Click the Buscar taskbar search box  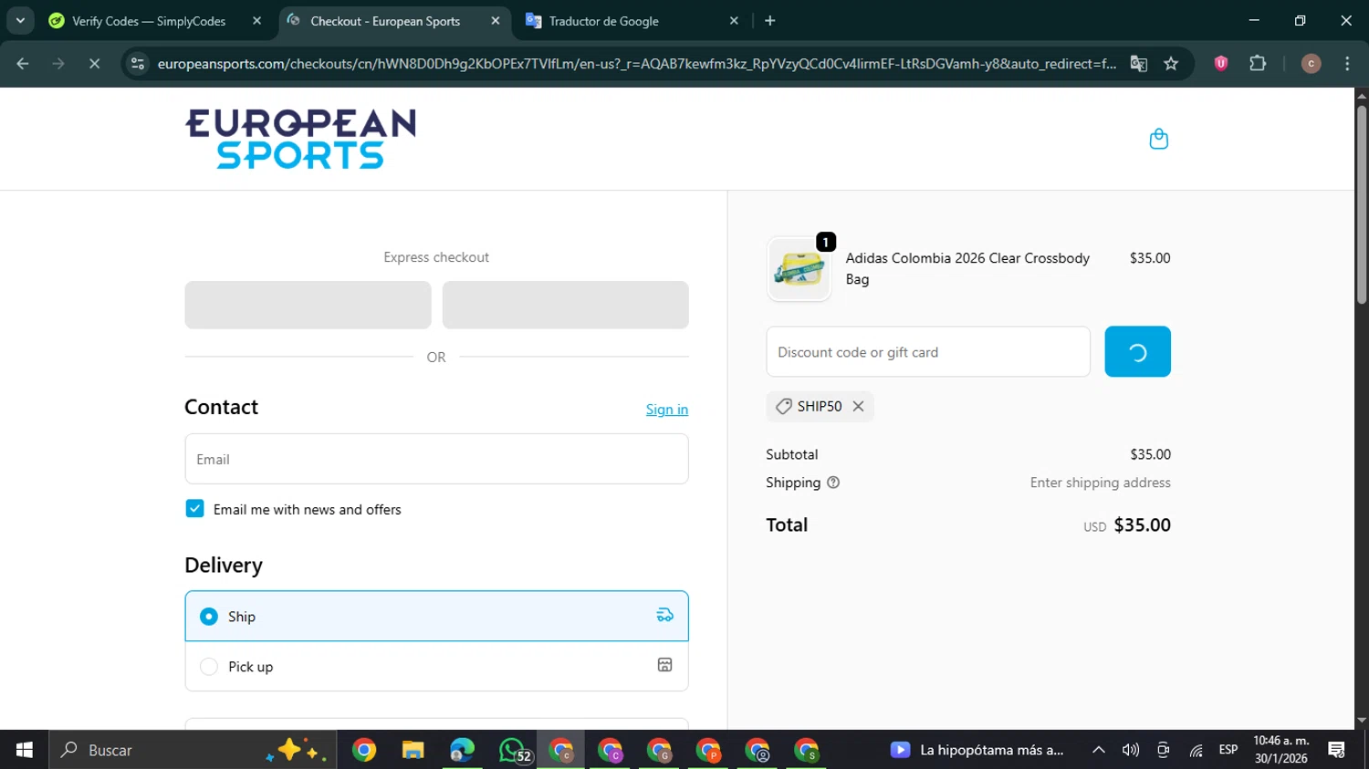coord(192,750)
